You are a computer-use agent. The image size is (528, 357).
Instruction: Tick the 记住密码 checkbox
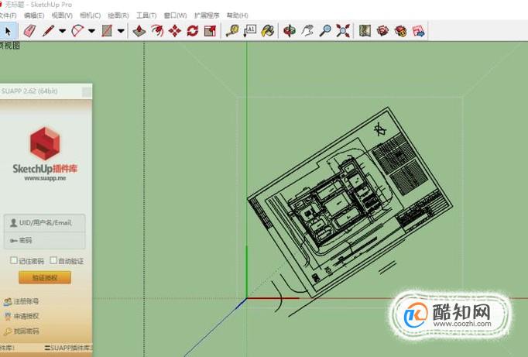pos(14,260)
